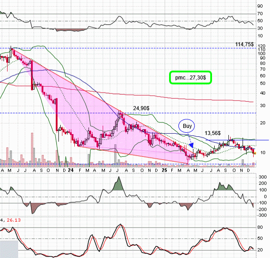Click the orange last-price marker at chart end
The image size is (270, 258).
point(255,153)
